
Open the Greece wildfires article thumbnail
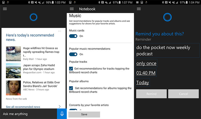(13, 54)
